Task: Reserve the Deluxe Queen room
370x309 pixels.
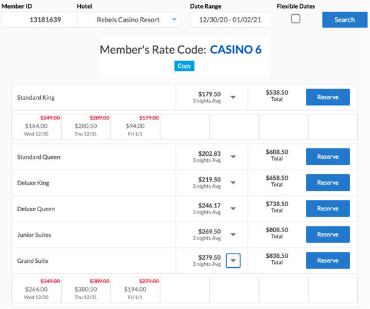Action: click(328, 209)
